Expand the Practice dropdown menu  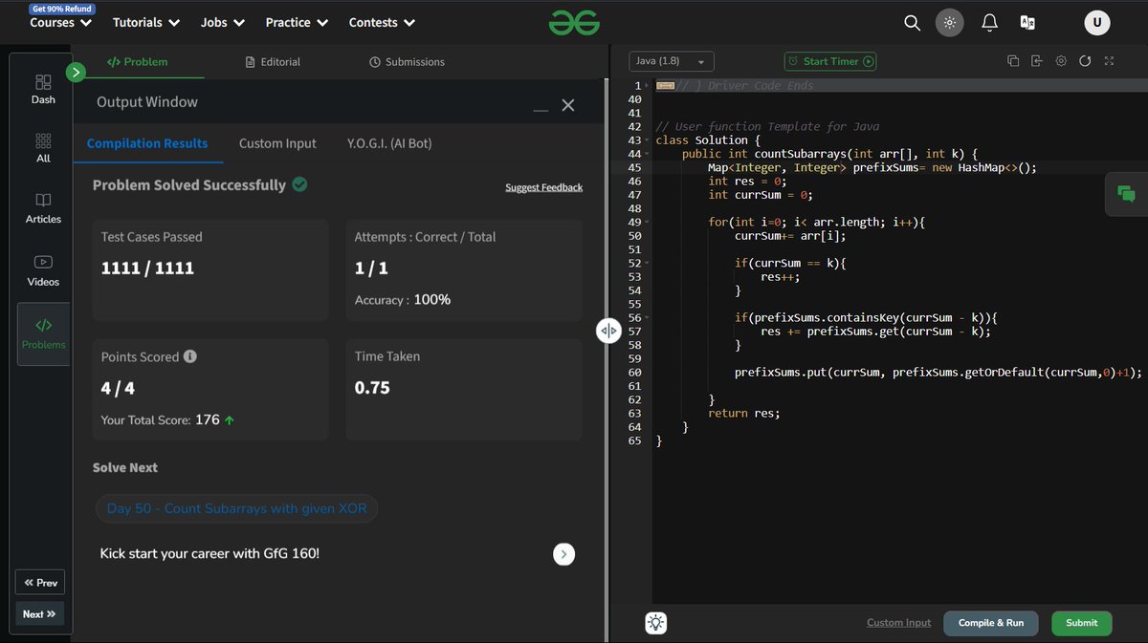coord(297,22)
